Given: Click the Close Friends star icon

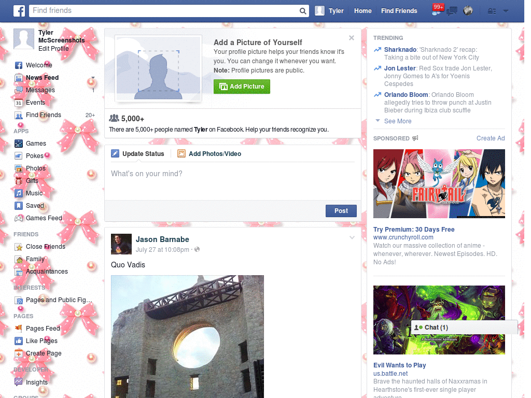Looking at the screenshot, I should (x=19, y=247).
